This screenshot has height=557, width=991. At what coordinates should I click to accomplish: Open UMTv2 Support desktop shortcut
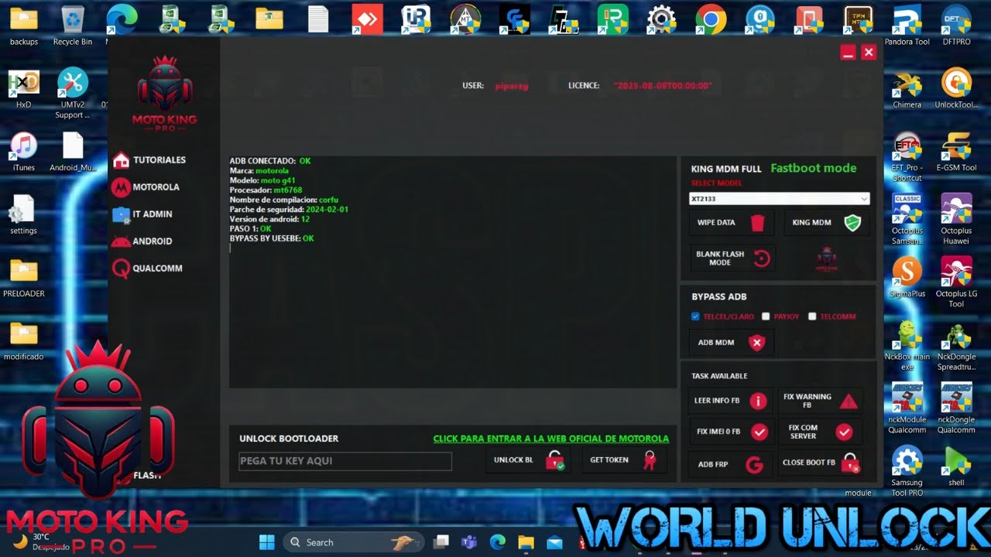pyautogui.click(x=73, y=93)
